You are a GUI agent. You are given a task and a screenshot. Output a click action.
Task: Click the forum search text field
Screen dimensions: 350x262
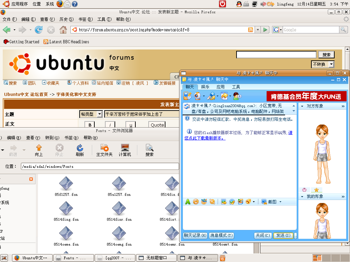click(x=276, y=55)
